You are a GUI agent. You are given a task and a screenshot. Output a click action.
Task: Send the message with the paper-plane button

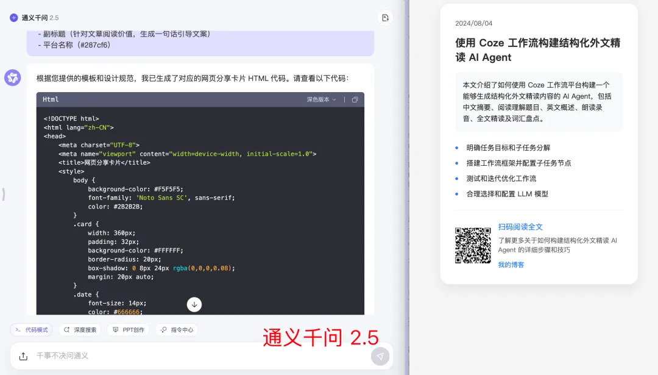point(380,356)
